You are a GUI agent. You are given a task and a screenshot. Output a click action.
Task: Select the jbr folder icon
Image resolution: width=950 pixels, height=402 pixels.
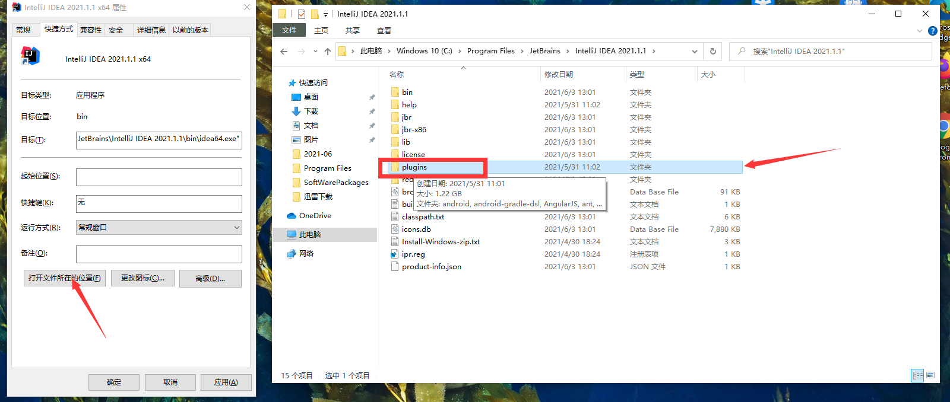pyautogui.click(x=395, y=117)
